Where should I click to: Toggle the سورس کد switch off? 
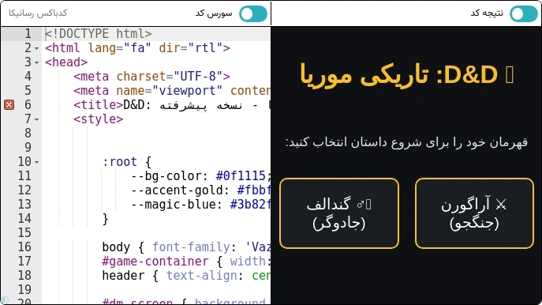[x=253, y=14]
